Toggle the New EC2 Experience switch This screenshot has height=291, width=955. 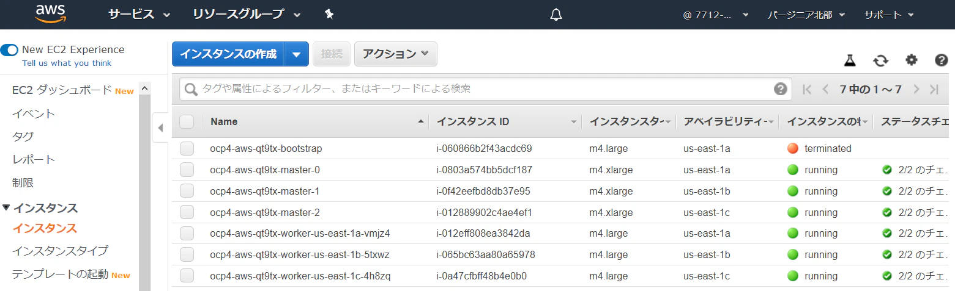click(x=9, y=50)
